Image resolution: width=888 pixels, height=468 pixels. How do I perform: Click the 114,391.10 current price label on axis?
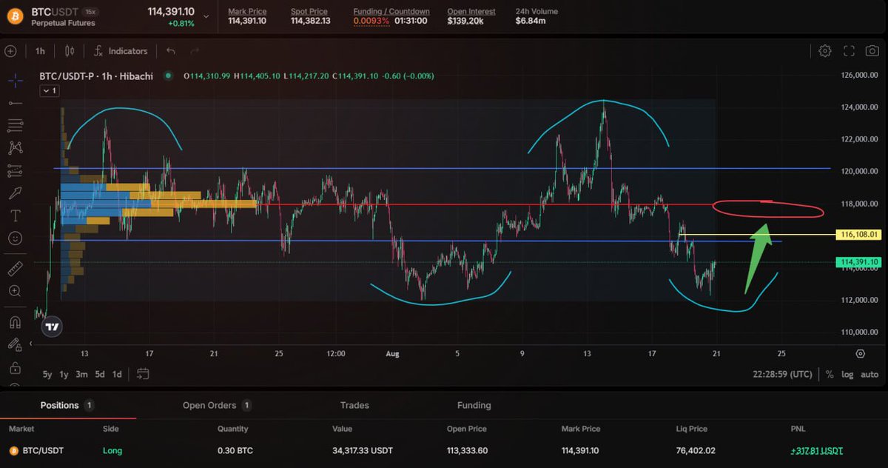click(x=859, y=262)
